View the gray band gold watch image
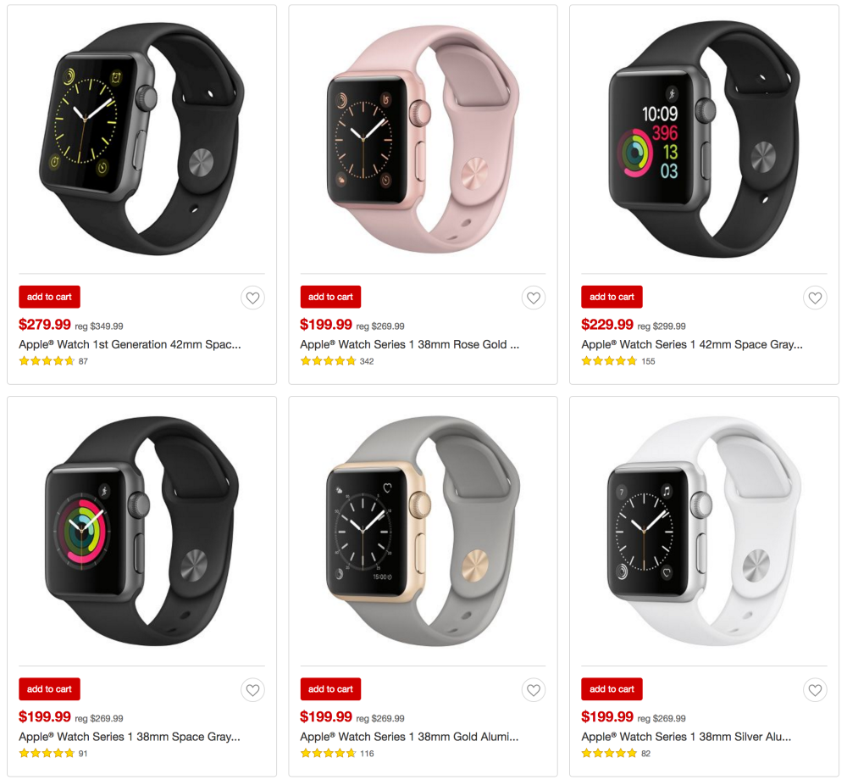This screenshot has height=780, width=847. click(x=423, y=531)
